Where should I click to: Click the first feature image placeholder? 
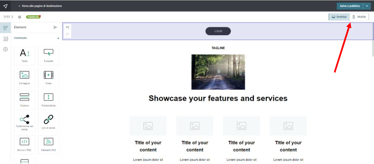[148, 126]
